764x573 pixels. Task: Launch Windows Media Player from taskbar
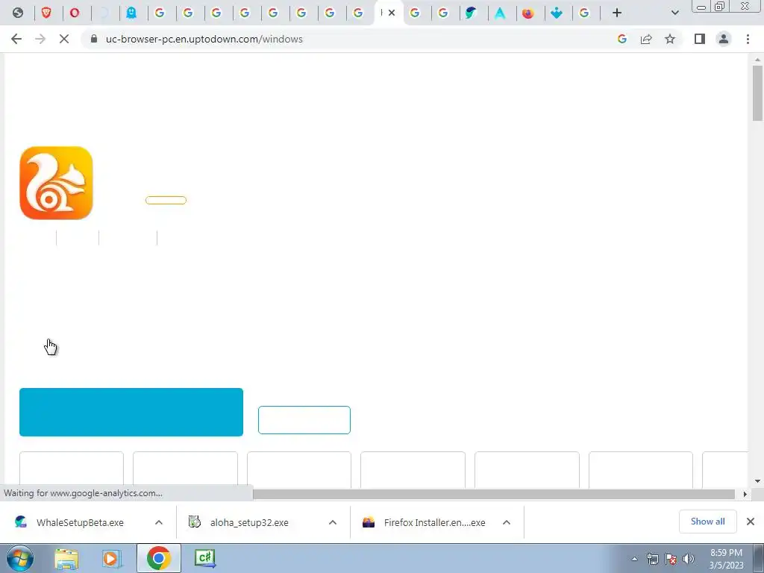tap(112, 558)
